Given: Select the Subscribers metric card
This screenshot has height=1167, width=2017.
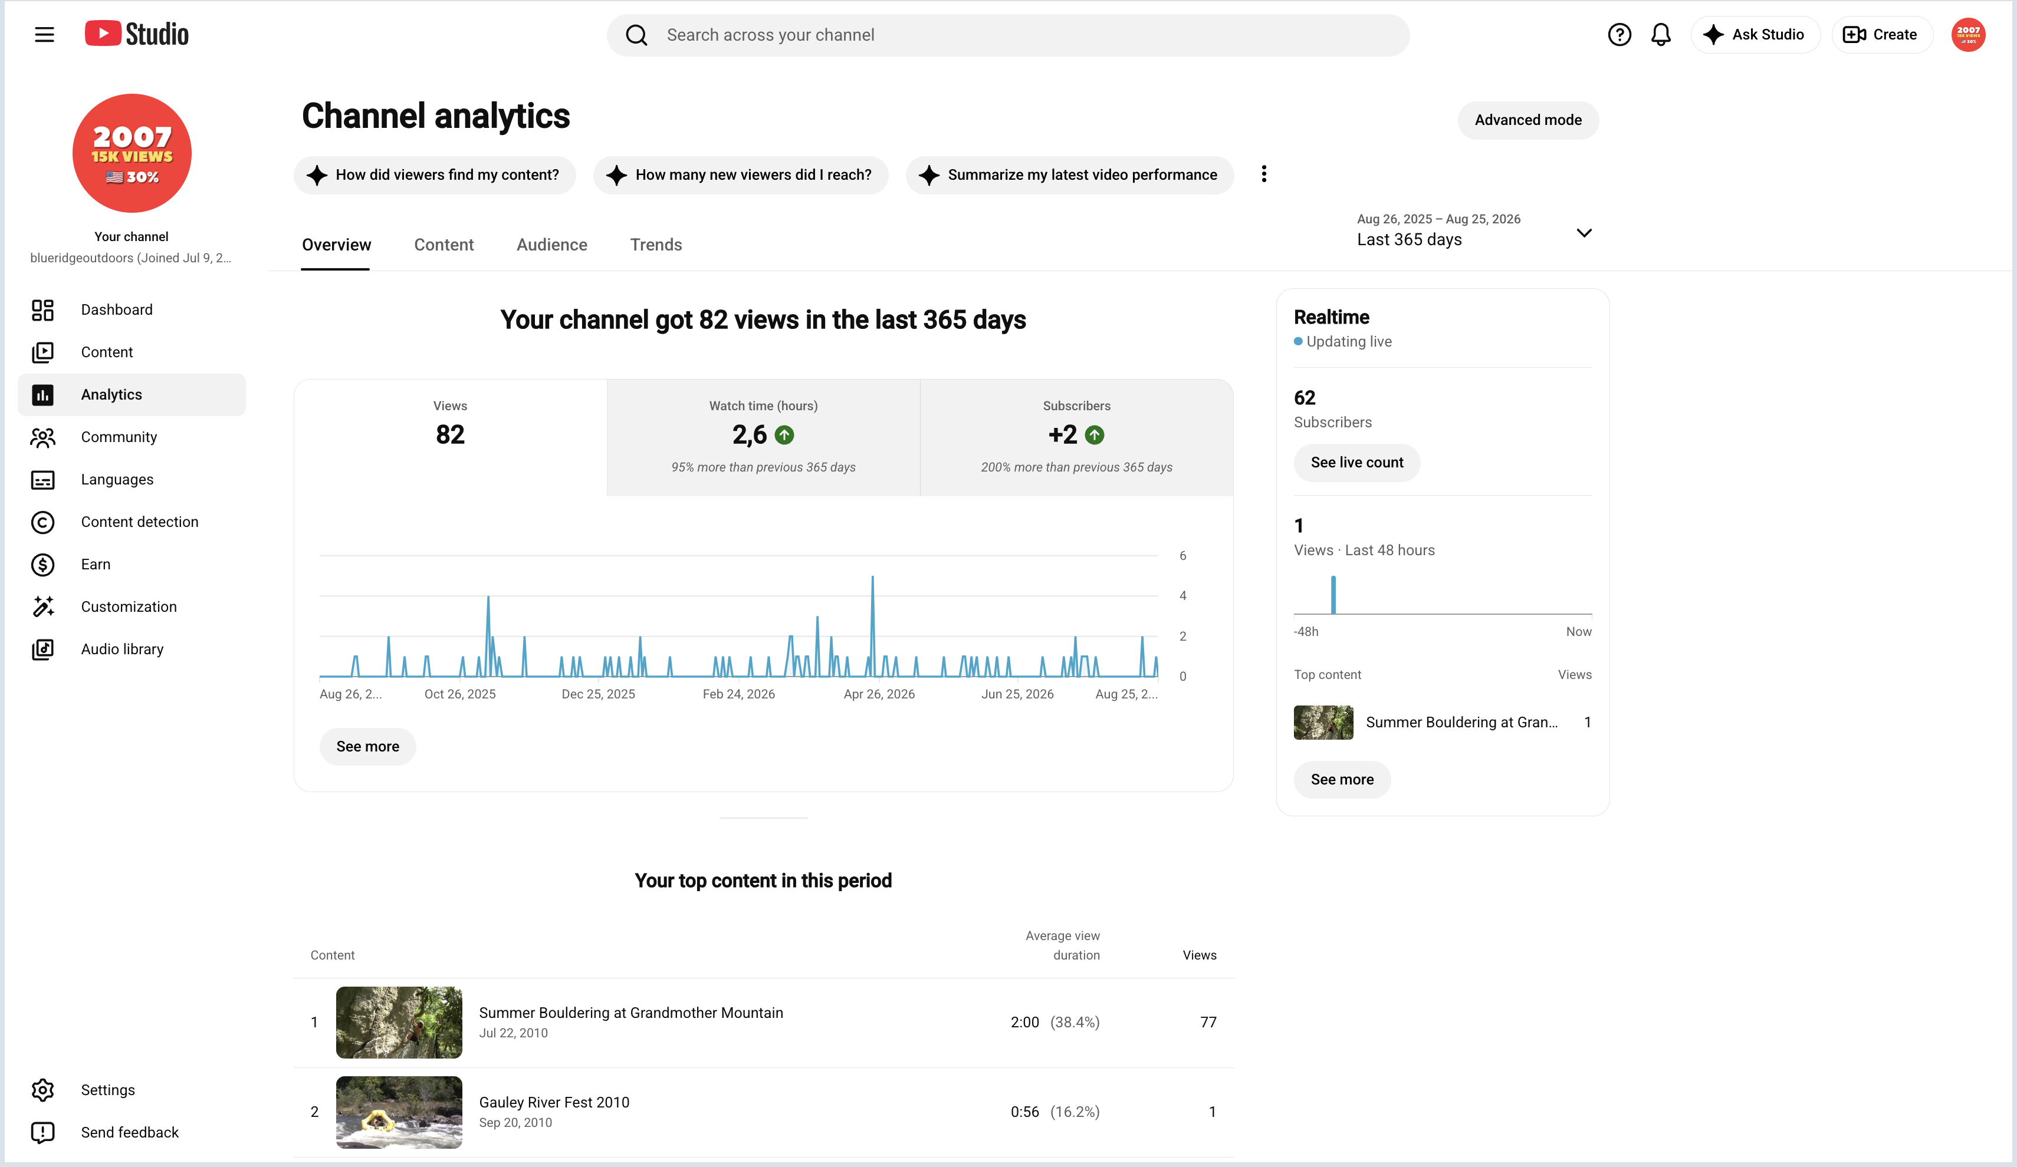Looking at the screenshot, I should [1076, 437].
